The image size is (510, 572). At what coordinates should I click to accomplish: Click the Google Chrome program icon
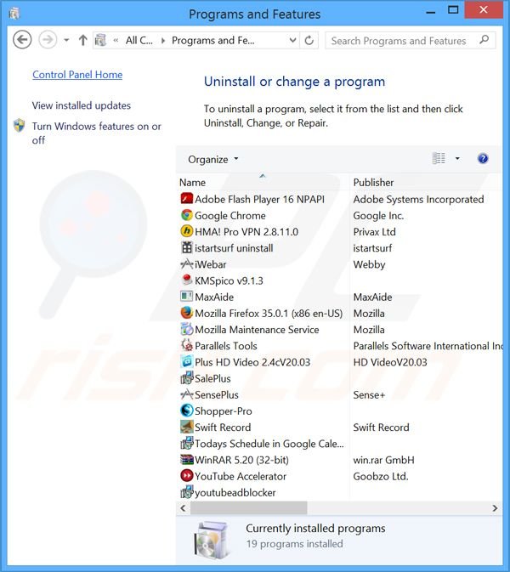(186, 215)
